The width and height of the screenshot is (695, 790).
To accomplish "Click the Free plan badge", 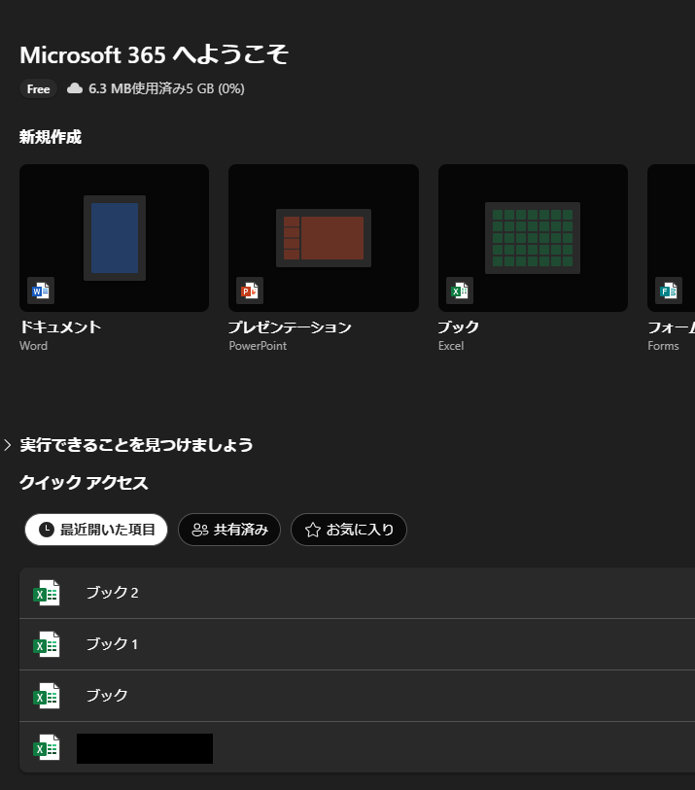I will click(x=38, y=89).
